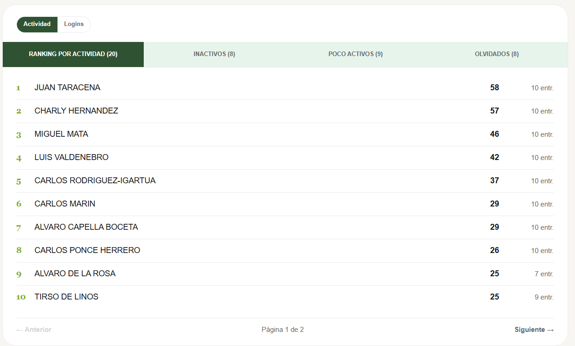Open the Olvidados (8) tab
Screen dimensions: 575x346
tap(497, 54)
